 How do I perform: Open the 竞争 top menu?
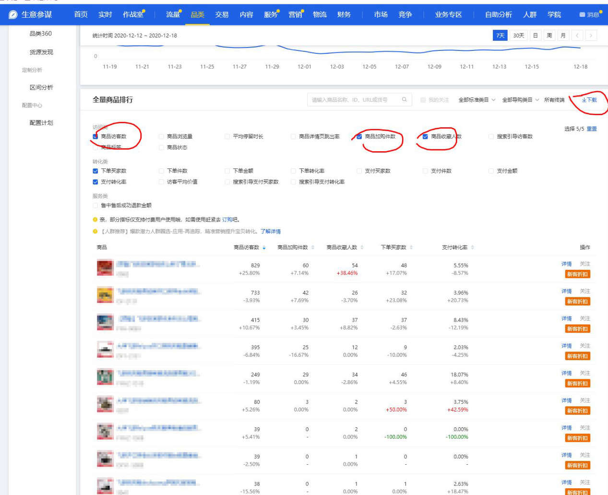tap(405, 15)
